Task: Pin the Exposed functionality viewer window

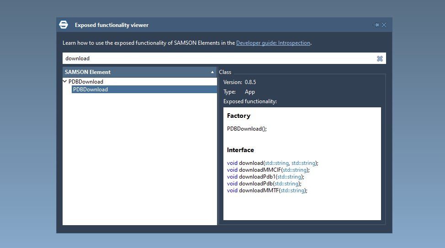Action: (x=376, y=25)
